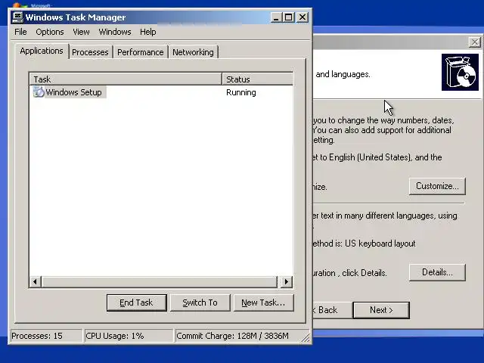Viewport: 484px width, 363px height.
Task: Switch to the Processes tab
Action: pyautogui.click(x=90, y=52)
